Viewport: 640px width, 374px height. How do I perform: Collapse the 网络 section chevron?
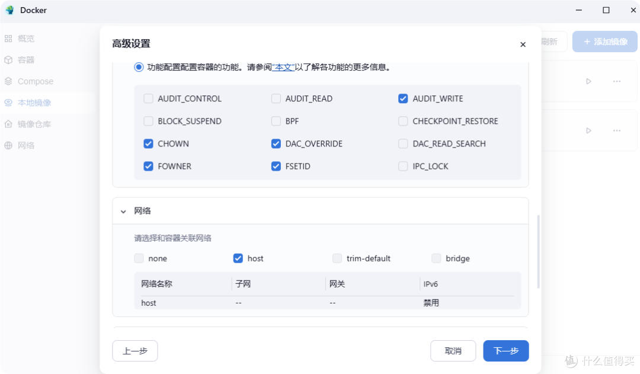123,211
